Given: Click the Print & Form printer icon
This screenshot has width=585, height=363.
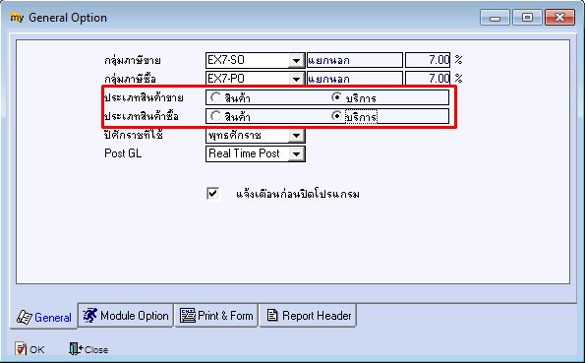Looking at the screenshot, I should (x=188, y=316).
